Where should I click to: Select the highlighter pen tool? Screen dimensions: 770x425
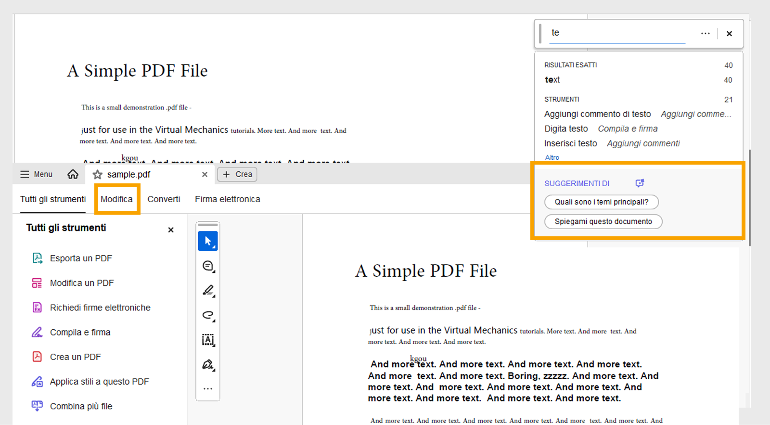pyautogui.click(x=208, y=290)
